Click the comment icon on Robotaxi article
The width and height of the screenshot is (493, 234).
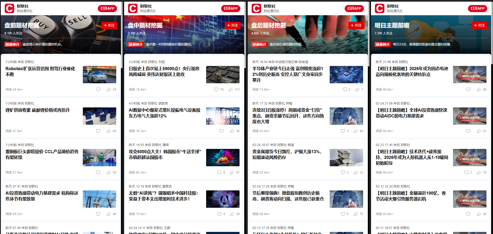(98, 90)
